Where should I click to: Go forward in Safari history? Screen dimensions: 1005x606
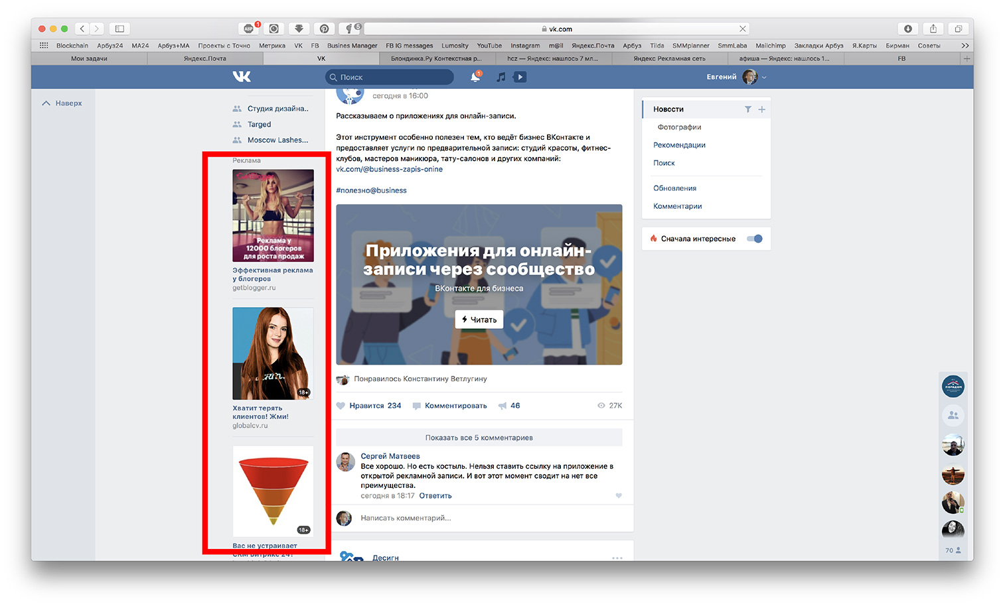(x=97, y=29)
